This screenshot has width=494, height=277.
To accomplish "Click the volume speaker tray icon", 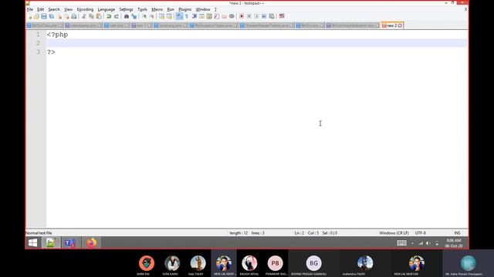I will 428,243.
